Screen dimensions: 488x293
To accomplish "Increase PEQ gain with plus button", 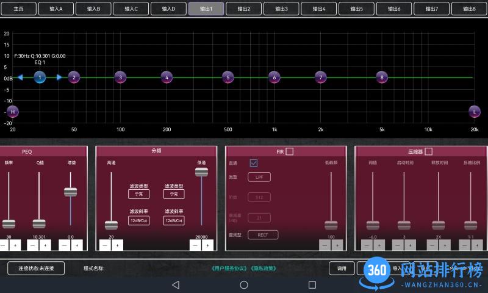I will tap(77, 245).
